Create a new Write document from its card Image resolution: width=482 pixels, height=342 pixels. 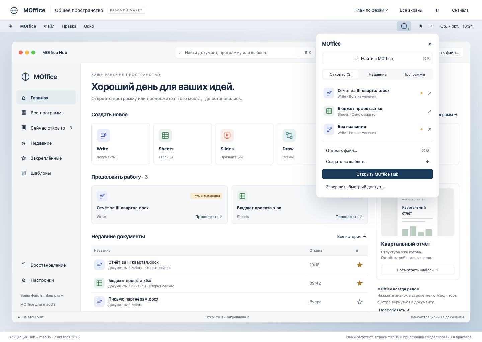point(120,144)
